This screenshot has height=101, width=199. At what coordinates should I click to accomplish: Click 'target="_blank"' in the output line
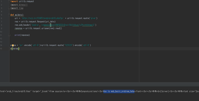pyautogui.click(x=40, y=91)
